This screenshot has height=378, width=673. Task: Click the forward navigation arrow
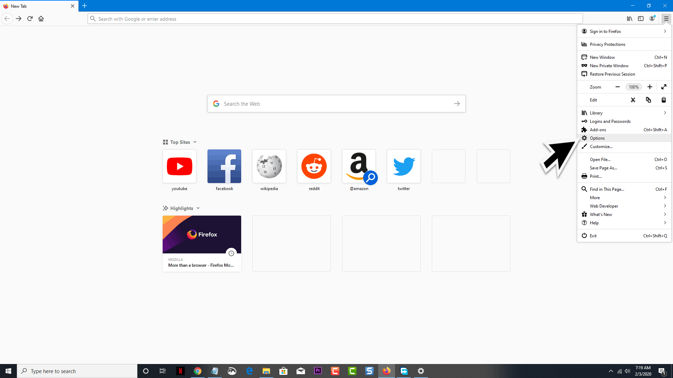coord(19,19)
